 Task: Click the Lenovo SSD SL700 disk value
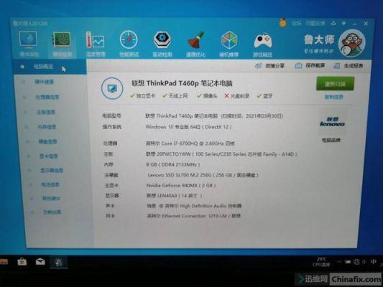[x=203, y=175]
